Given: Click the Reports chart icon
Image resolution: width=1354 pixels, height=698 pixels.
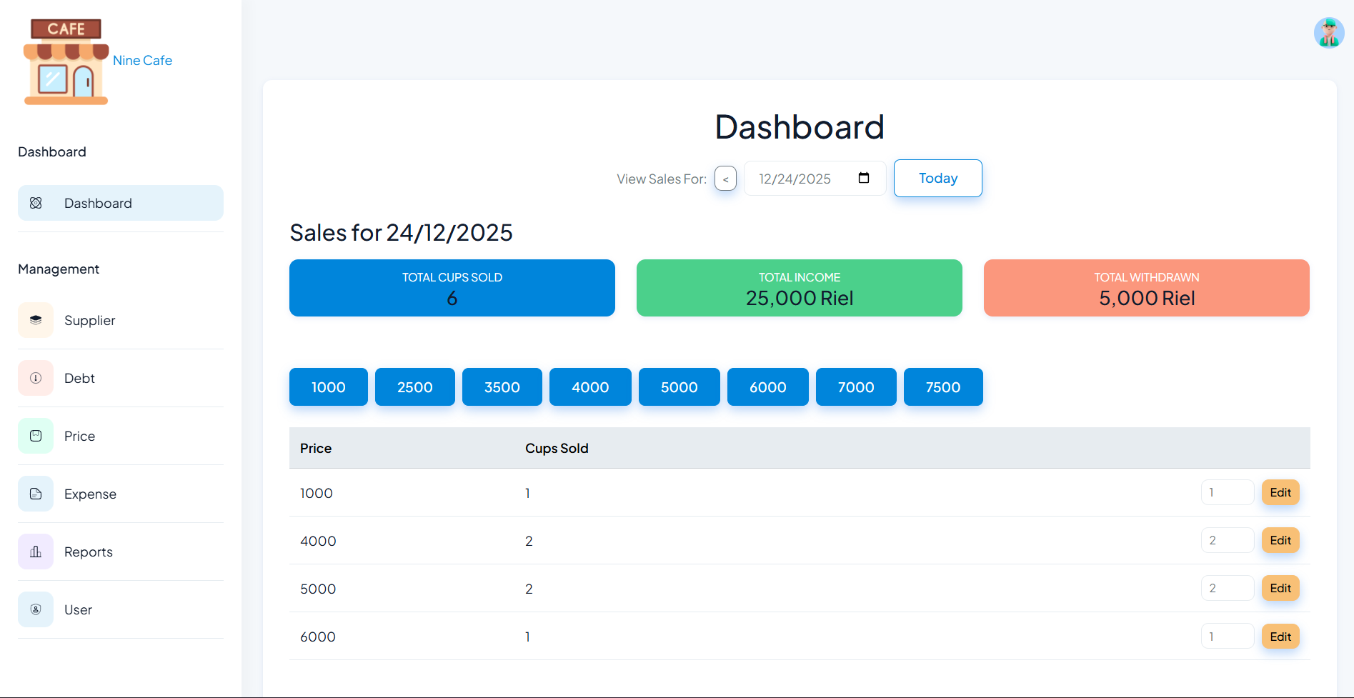Looking at the screenshot, I should click(x=36, y=552).
